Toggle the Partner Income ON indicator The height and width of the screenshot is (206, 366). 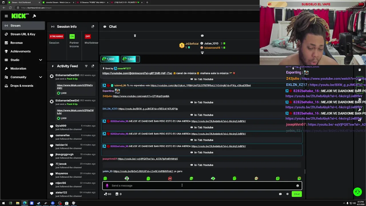[72, 36]
